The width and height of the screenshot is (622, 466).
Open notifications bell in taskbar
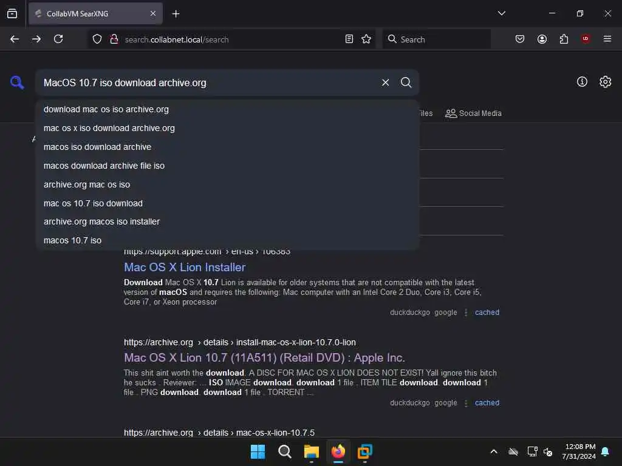point(606,451)
